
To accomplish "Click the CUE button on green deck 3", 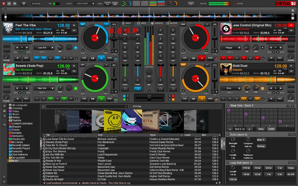I will point(84,99).
